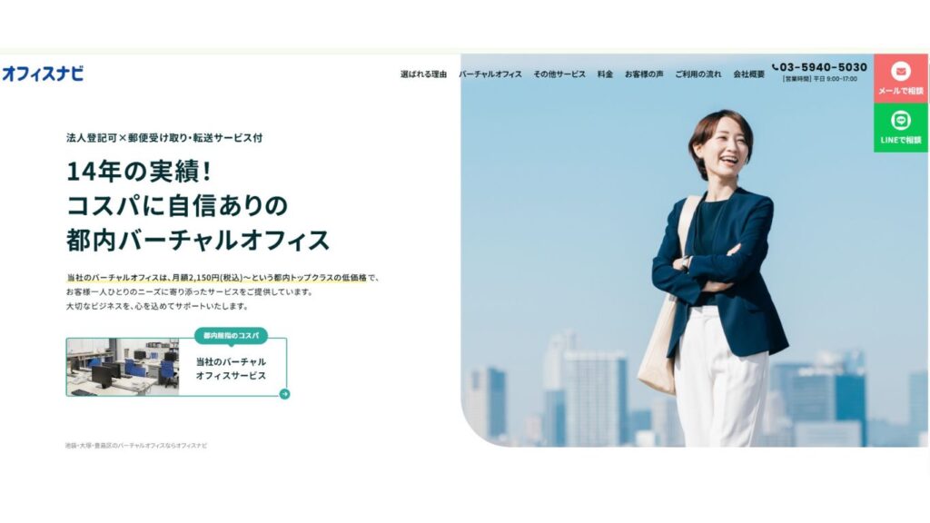Image resolution: width=930 pixels, height=523 pixels.
Task: Click the phone handset icon
Action: click(776, 67)
